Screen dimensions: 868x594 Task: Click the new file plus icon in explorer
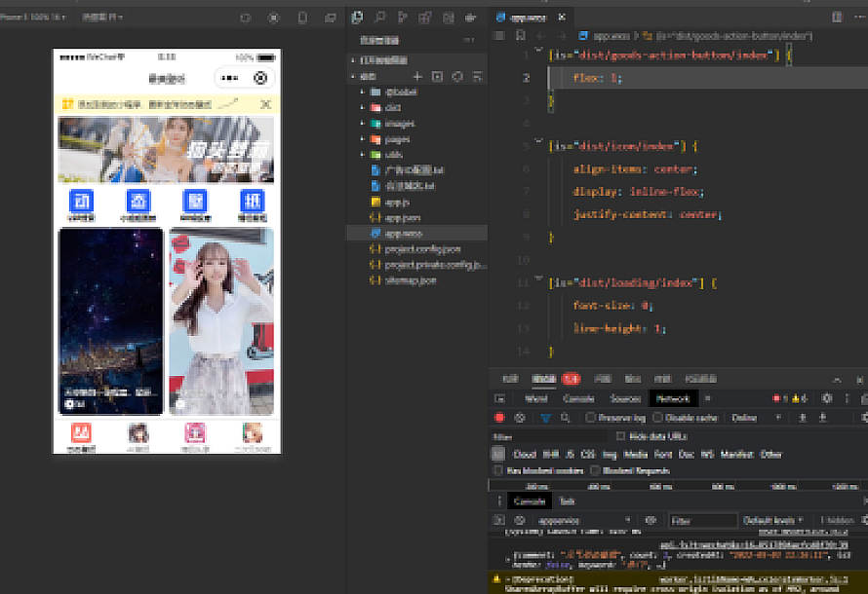(418, 76)
